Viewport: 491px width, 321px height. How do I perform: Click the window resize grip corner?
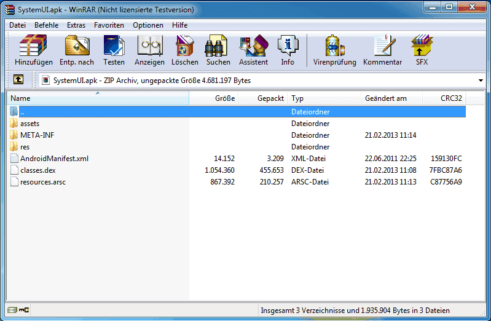coord(482,313)
